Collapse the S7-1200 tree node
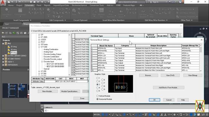The height and width of the screenshot is (117, 209). click(39, 47)
